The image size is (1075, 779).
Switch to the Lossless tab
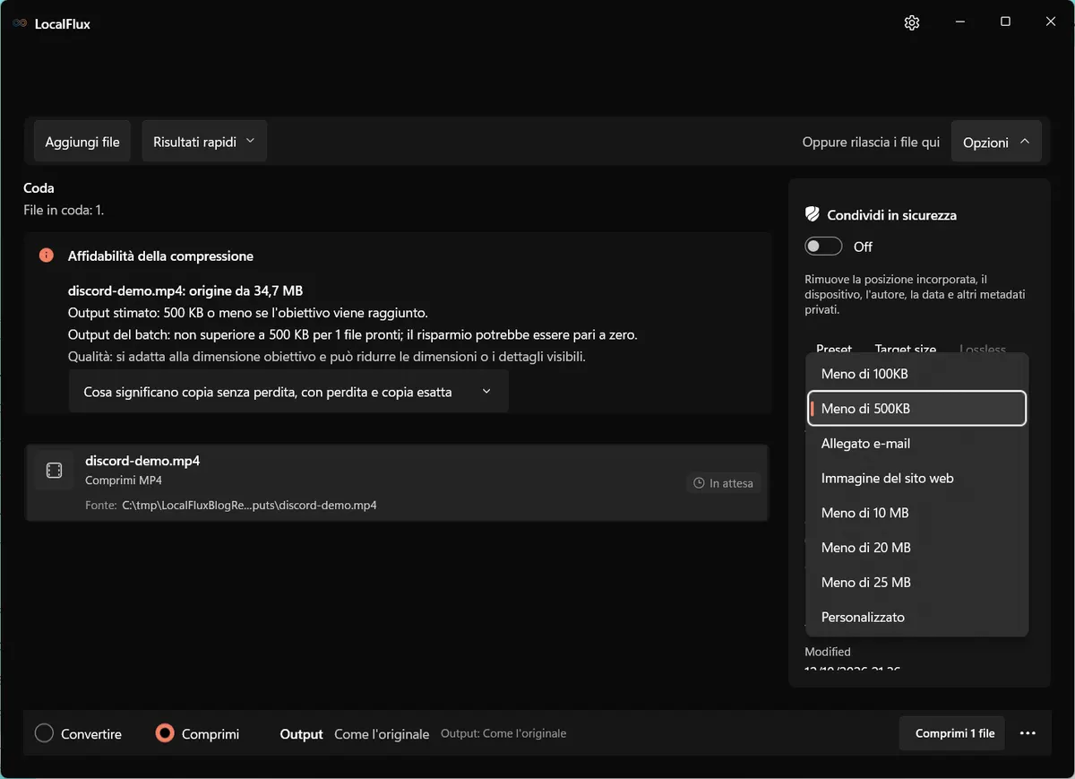click(983, 349)
